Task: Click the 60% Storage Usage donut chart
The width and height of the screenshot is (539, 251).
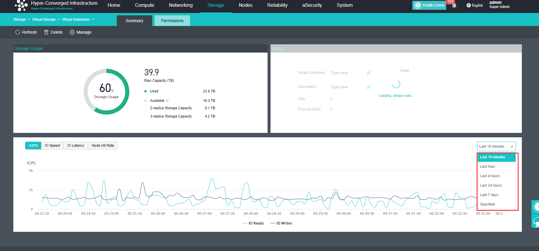Action: [106, 92]
